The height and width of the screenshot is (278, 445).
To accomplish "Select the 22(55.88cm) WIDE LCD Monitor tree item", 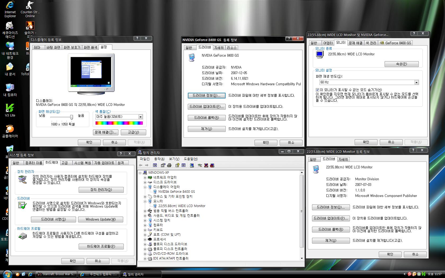I will tap(182, 206).
